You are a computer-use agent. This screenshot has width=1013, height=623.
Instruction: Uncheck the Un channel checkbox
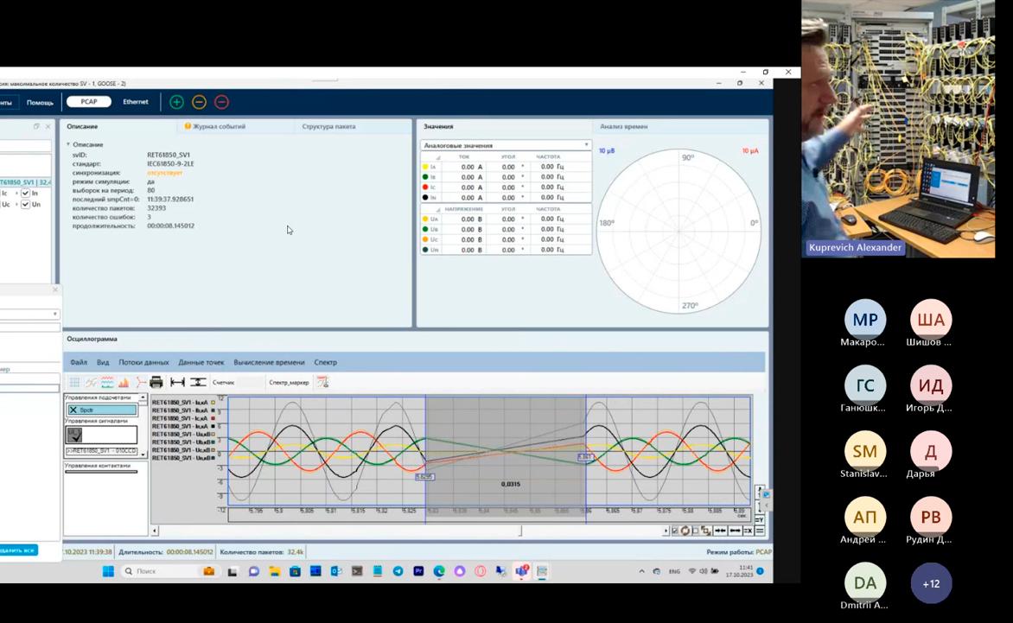(x=25, y=204)
